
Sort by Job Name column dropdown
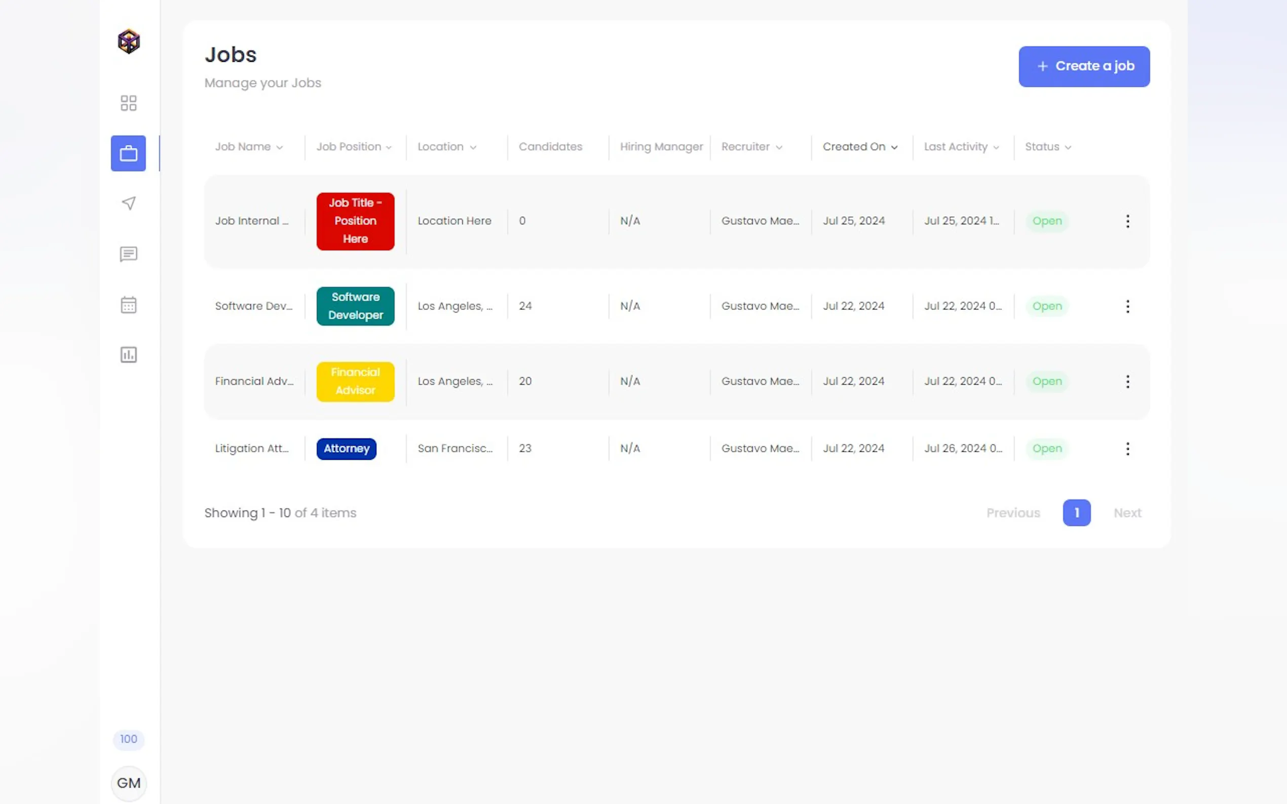(248, 147)
